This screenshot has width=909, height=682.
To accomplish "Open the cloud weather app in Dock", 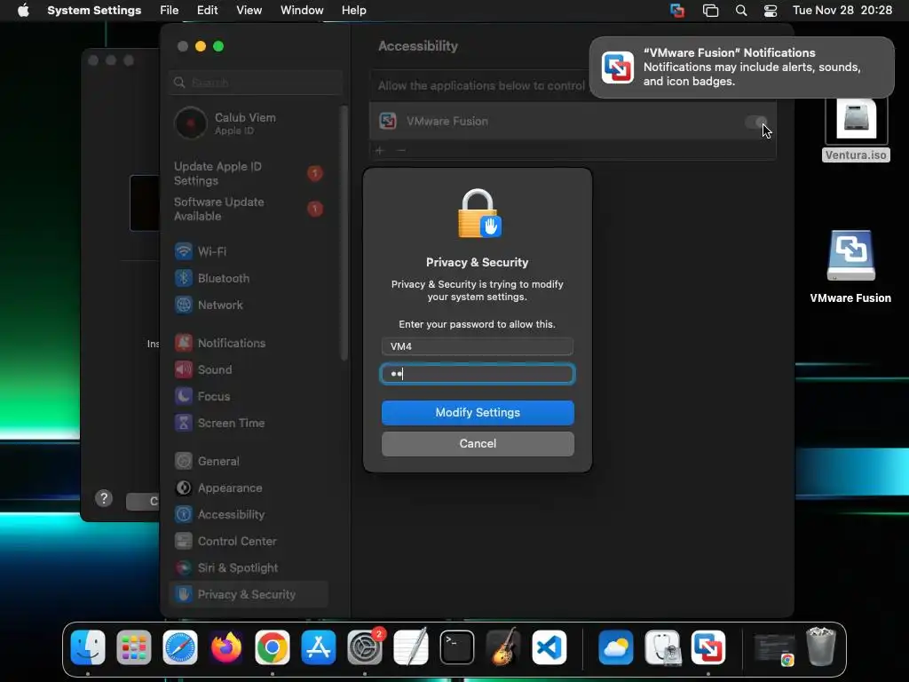I will click(616, 647).
